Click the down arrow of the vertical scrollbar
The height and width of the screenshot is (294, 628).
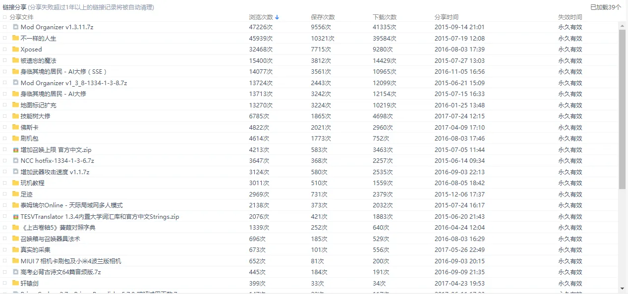click(x=622, y=288)
